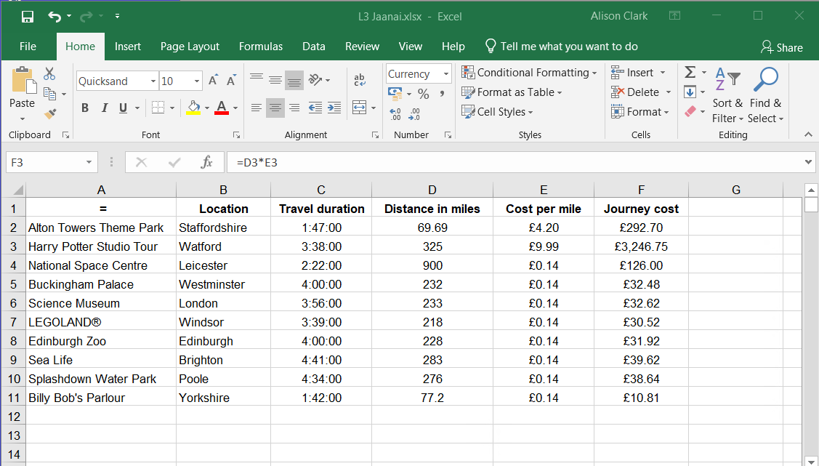This screenshot has height=466, width=819.
Task: Open the File tab
Action: pos(28,47)
